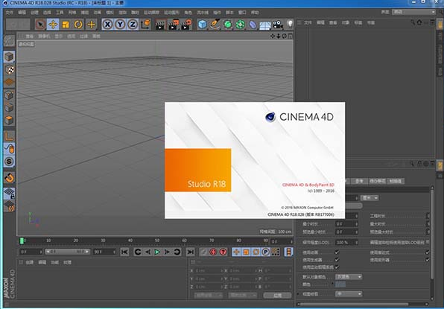Open coordinate manager size mode dropdown
The image size is (444, 309).
243,296
